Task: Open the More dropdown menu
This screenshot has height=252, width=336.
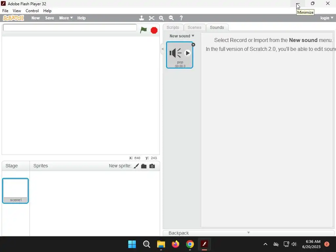Action: (66, 18)
